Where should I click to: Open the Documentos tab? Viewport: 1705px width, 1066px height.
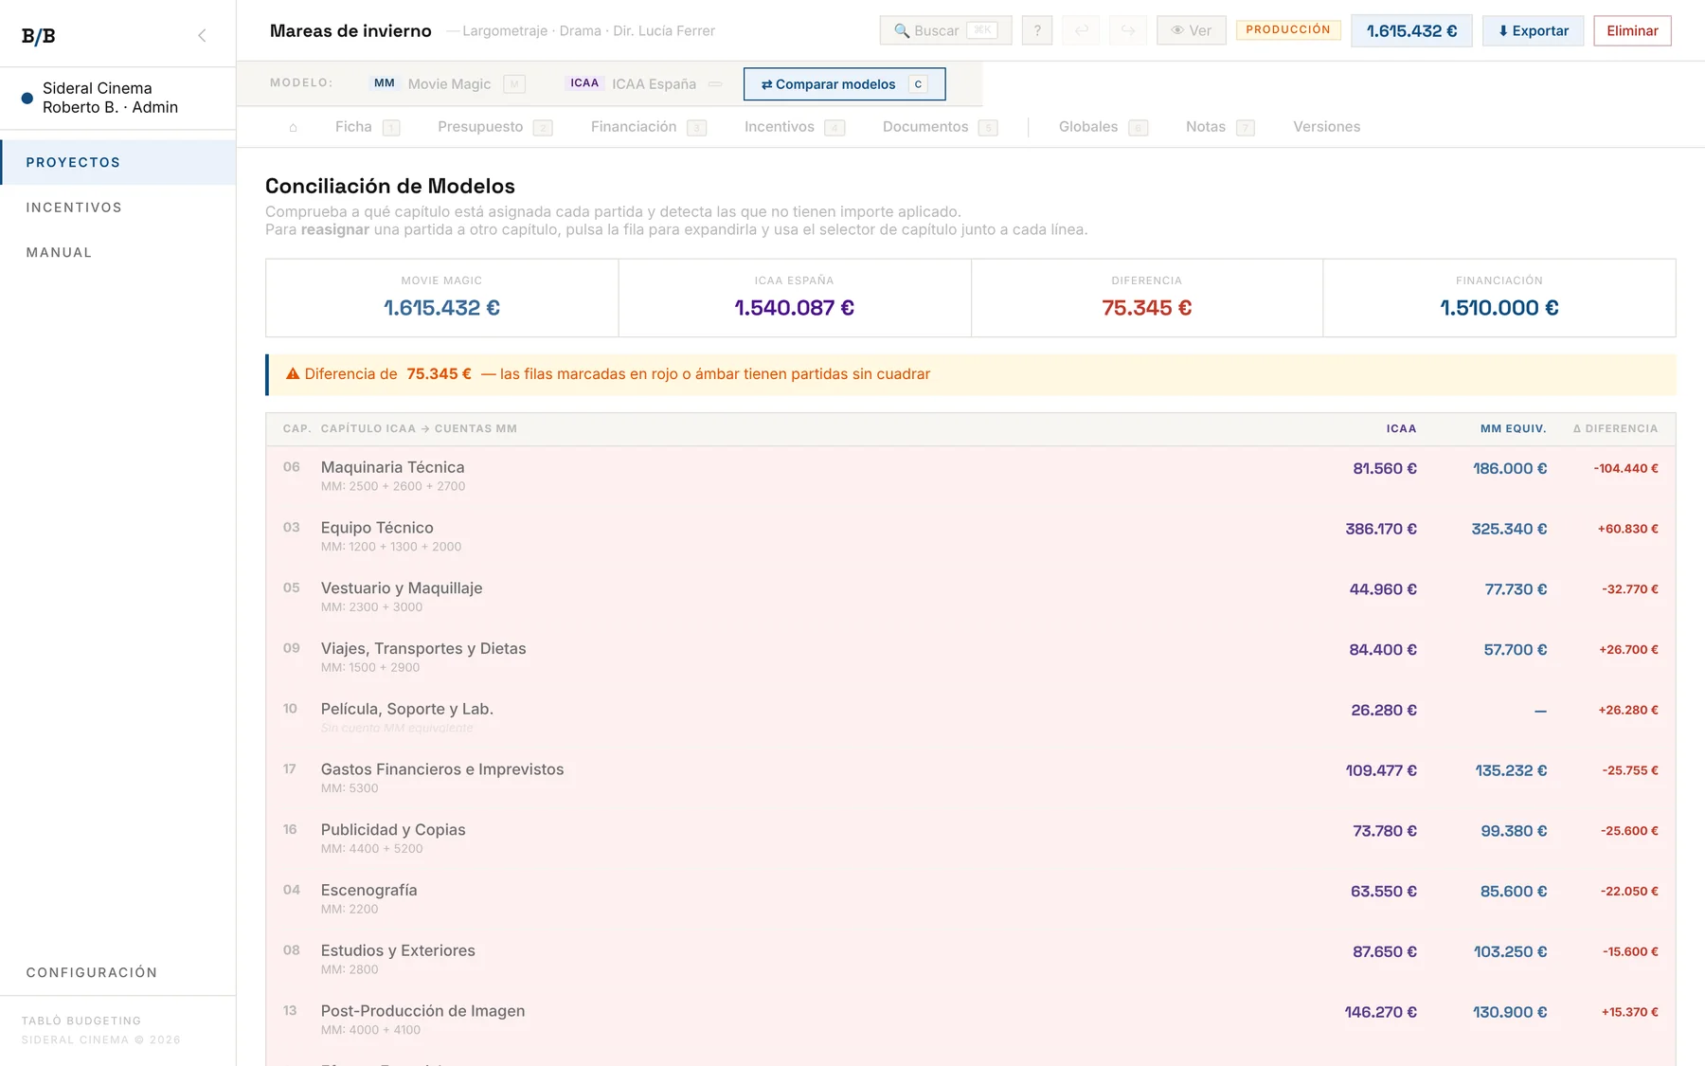(x=940, y=127)
